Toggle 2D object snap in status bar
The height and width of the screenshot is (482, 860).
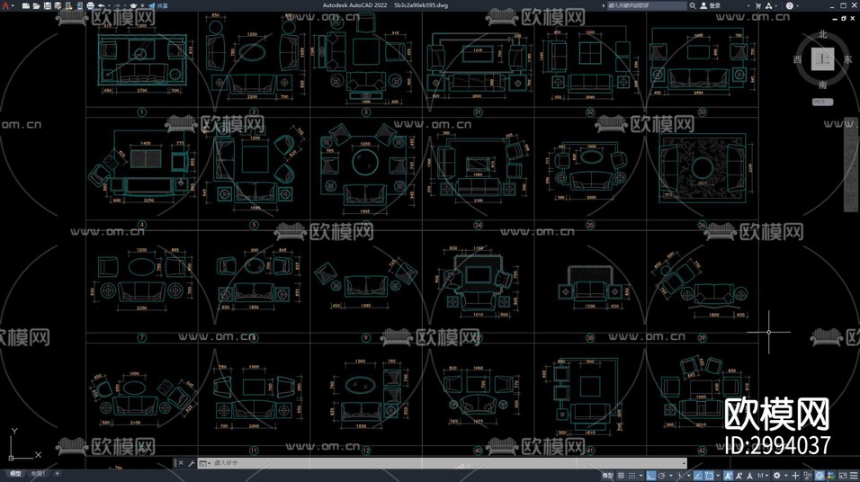709,476
